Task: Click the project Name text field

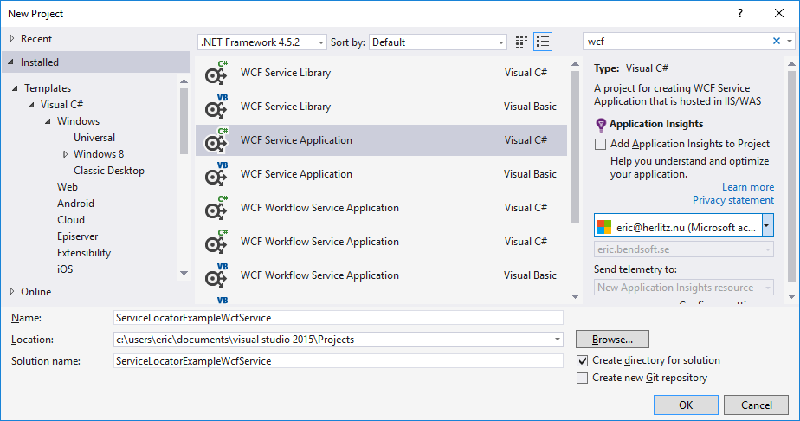Action: pos(338,318)
